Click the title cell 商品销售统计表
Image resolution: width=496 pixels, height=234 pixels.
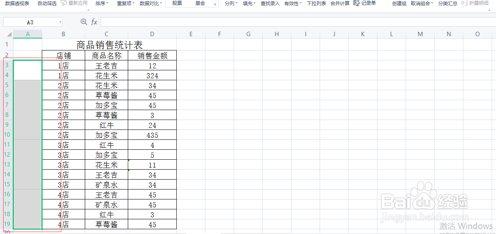109,45
